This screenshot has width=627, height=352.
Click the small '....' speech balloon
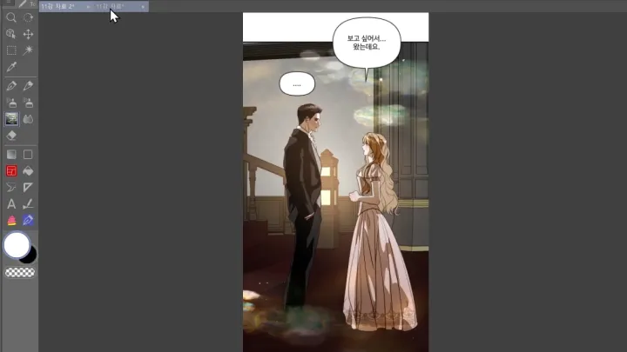click(297, 83)
